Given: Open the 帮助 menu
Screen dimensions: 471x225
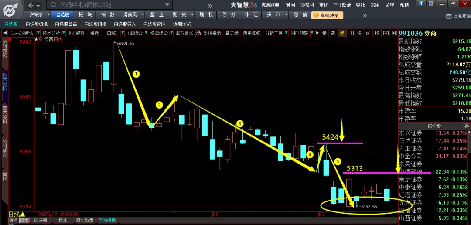Looking at the screenshot, I should point(404,5).
